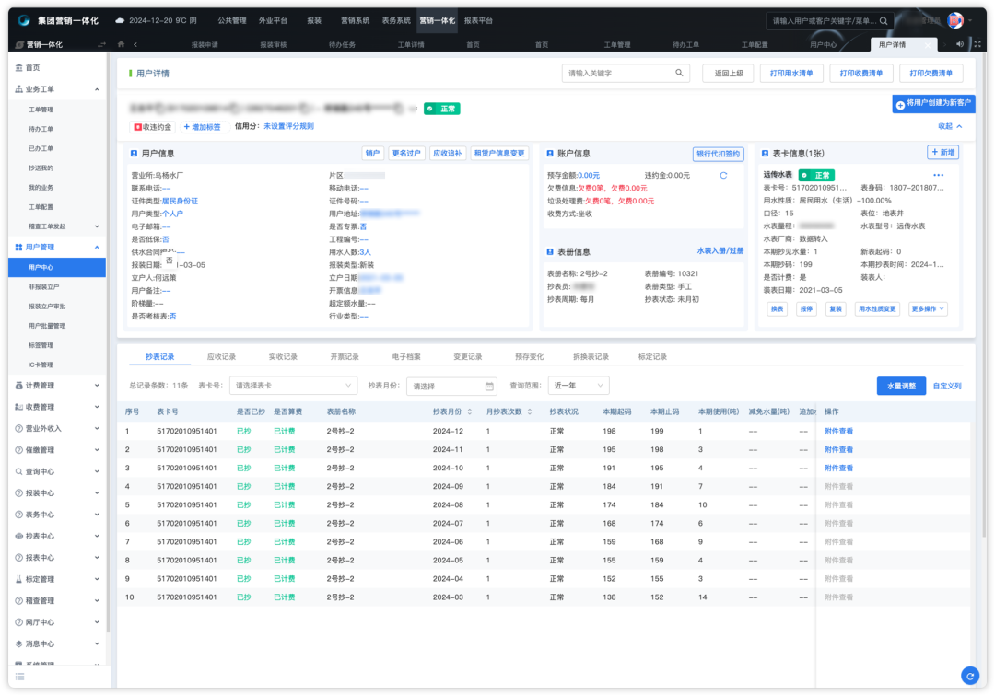
Task: Switch to the 应收记录 tab
Action: [221, 356]
